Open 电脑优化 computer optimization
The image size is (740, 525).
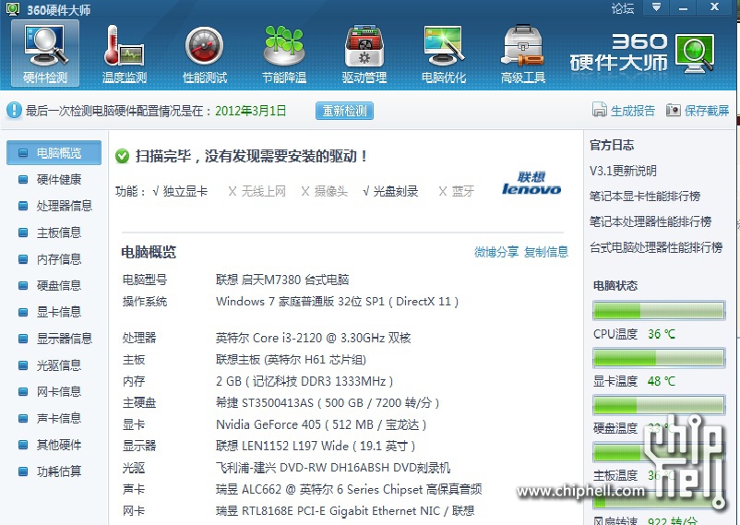click(444, 53)
